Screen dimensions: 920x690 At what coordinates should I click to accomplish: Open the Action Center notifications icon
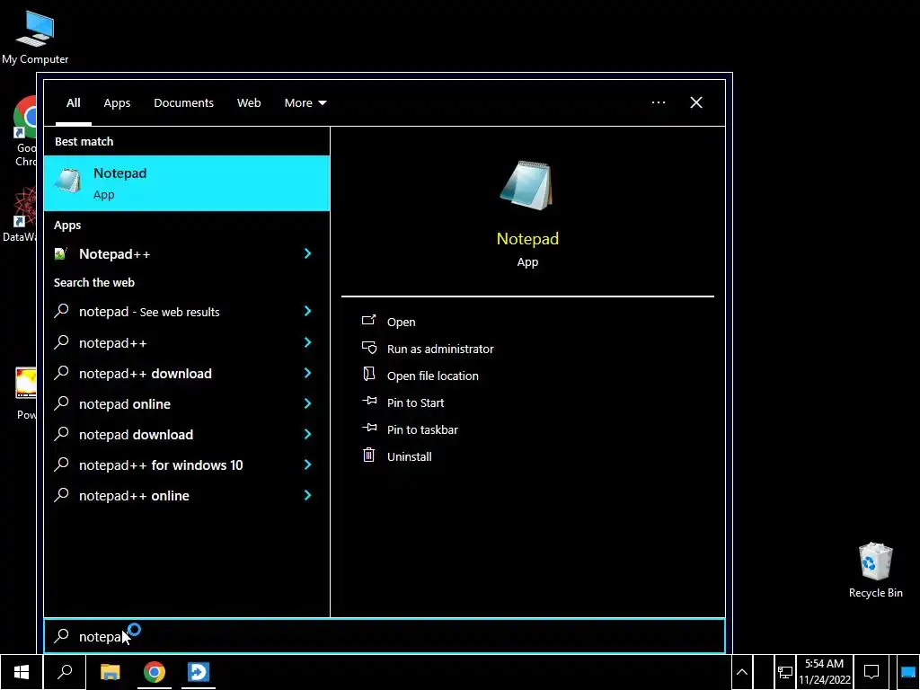coord(871,672)
